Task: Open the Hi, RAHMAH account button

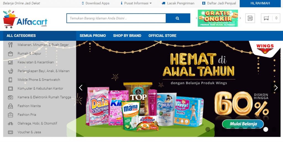Action: pyautogui.click(x=260, y=3)
